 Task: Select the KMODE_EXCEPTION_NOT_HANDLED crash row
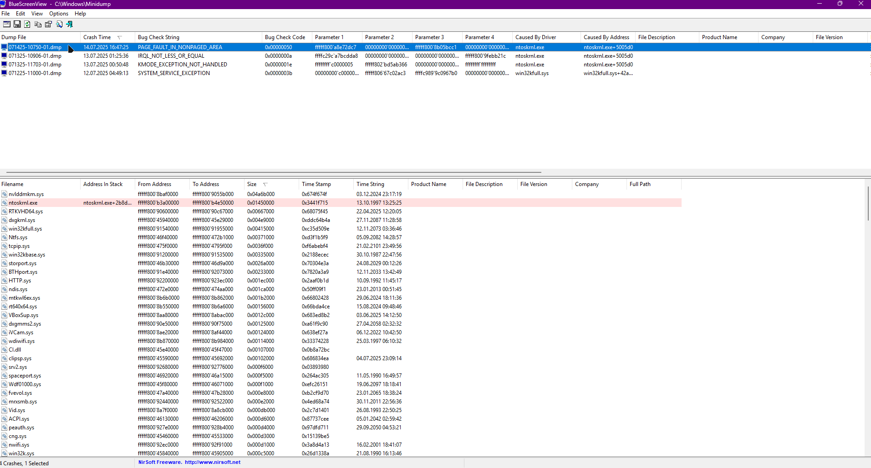tap(435, 65)
